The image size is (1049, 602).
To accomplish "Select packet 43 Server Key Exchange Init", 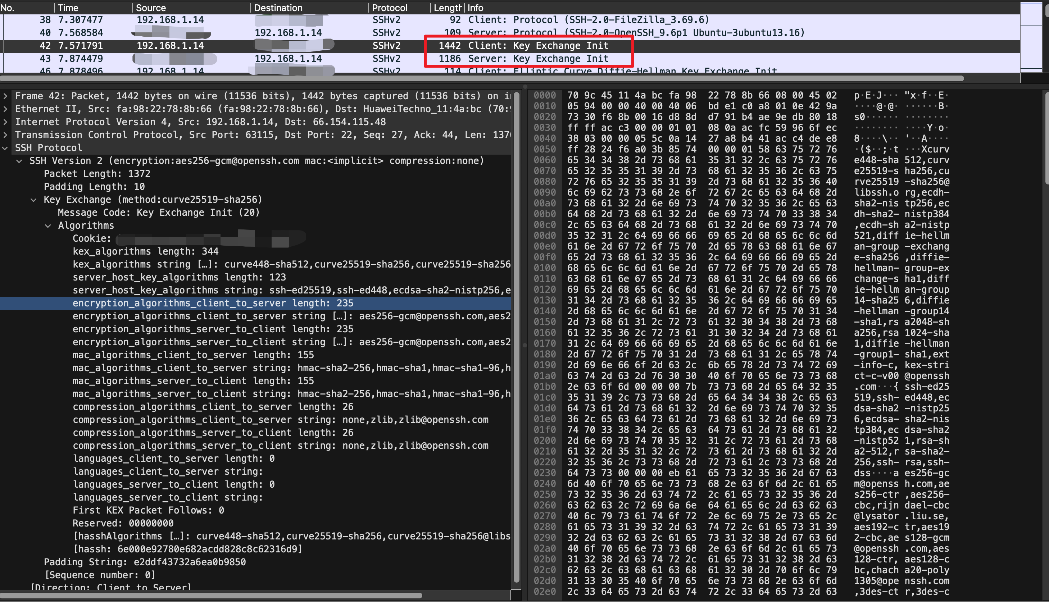I will tap(510, 59).
